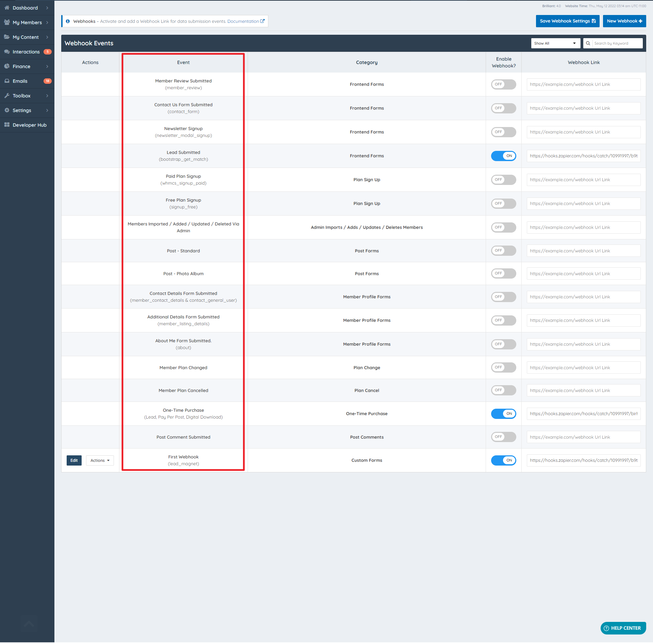Viewport: 653px width, 643px height.
Task: Disable the Lead Submitted webhook toggle
Action: (503, 156)
